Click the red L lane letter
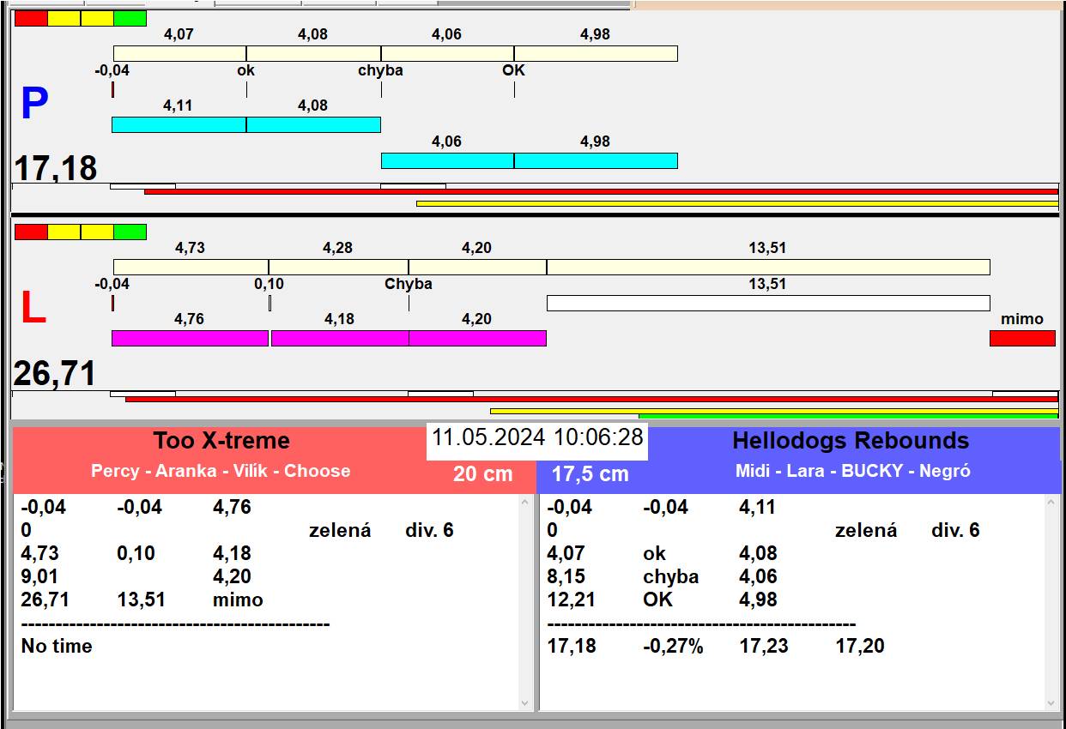Viewport: 1066px width, 729px height. click(33, 309)
